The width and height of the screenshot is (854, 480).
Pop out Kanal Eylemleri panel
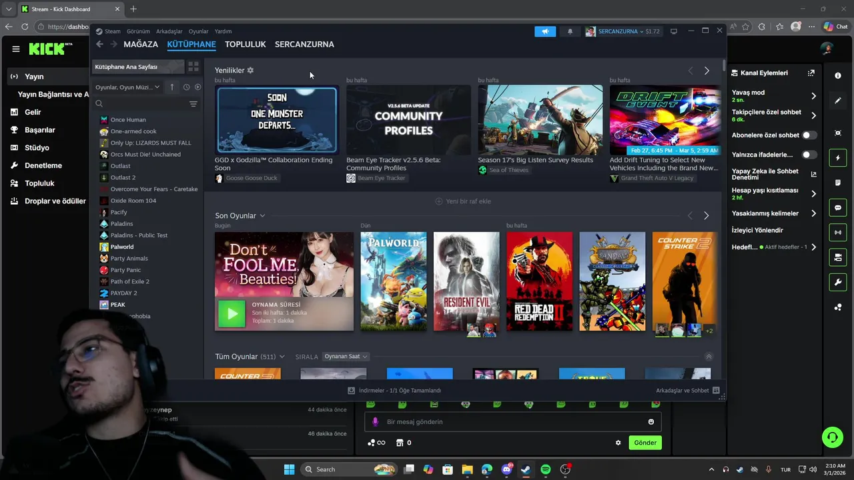pos(811,73)
